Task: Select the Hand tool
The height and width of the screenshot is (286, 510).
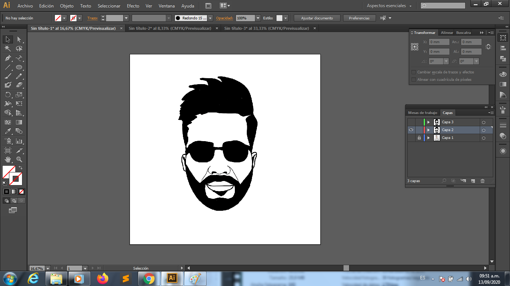Action: point(8,159)
